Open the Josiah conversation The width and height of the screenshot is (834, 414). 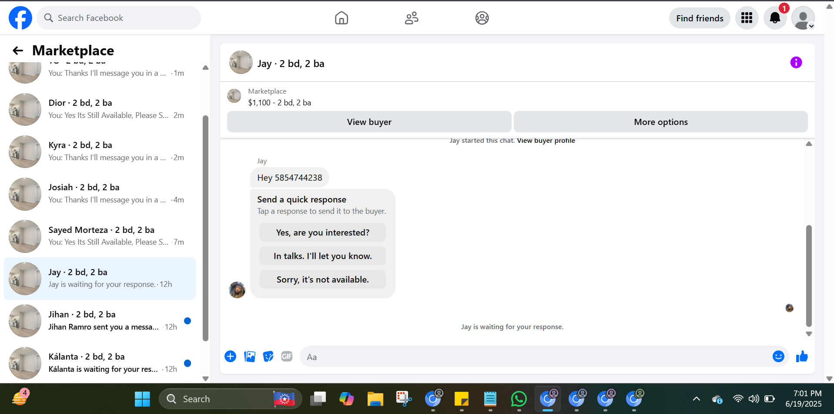point(100,194)
